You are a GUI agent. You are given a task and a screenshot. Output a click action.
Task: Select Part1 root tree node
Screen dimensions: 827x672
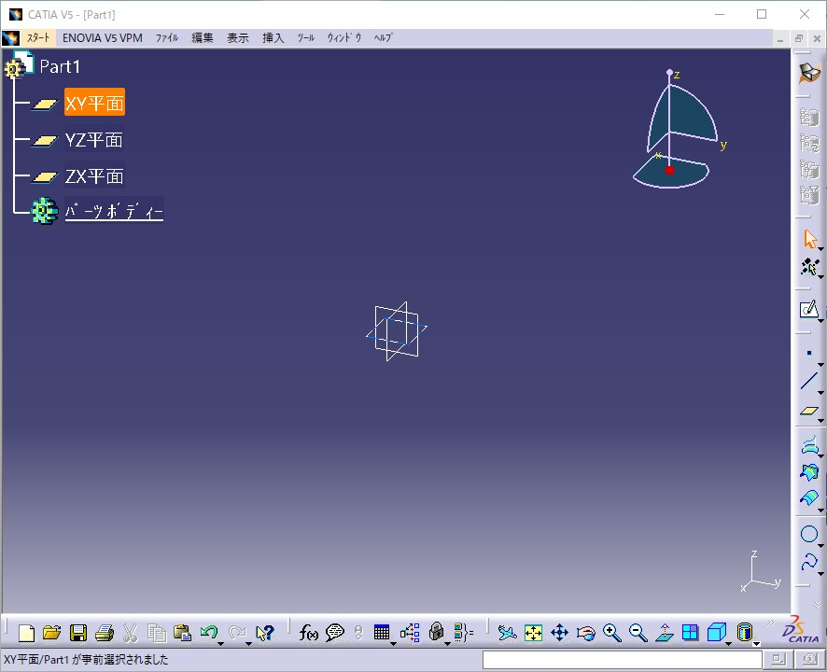click(x=60, y=66)
